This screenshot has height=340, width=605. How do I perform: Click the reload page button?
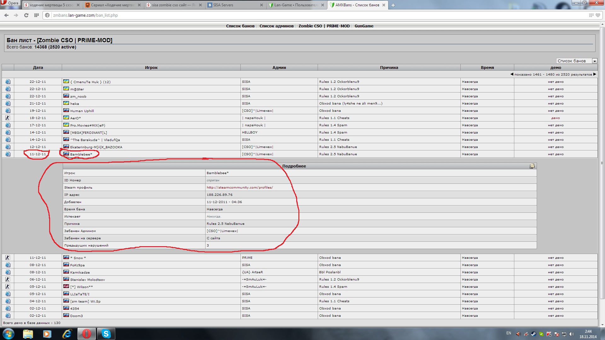(x=26, y=15)
